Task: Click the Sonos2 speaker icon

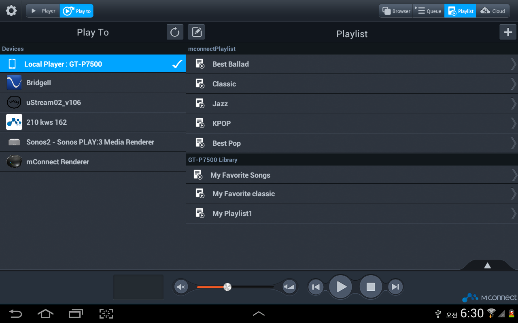Action: (x=14, y=142)
